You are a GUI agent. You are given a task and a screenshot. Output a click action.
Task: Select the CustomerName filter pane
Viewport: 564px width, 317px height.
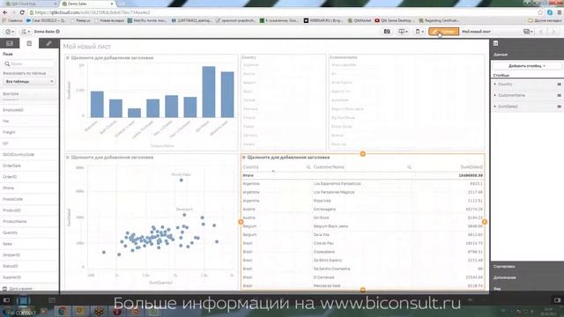(406, 102)
